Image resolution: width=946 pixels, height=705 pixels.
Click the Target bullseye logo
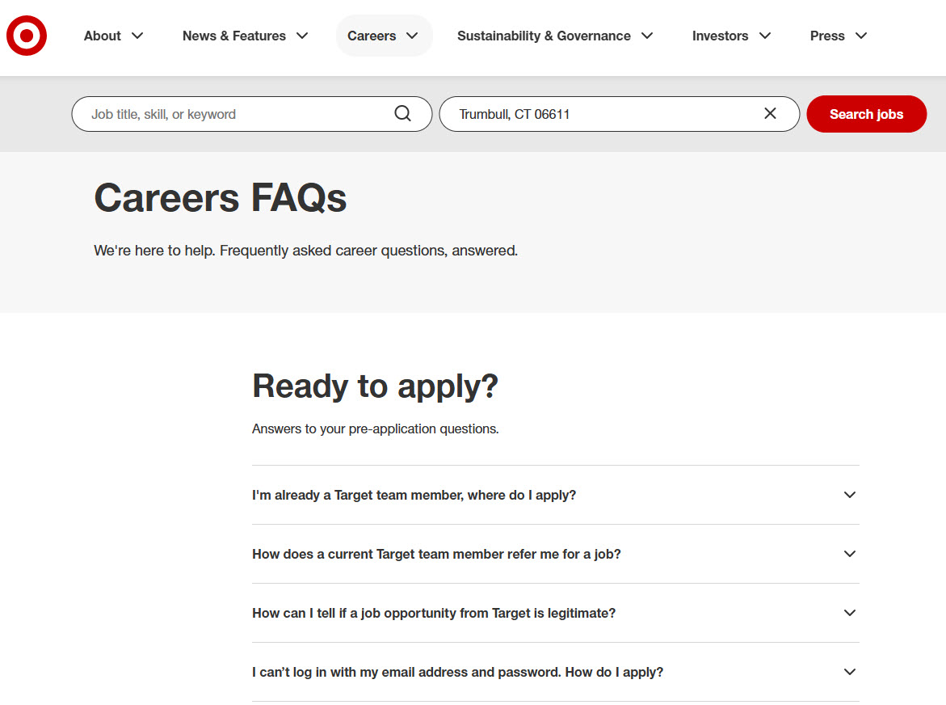click(x=26, y=36)
